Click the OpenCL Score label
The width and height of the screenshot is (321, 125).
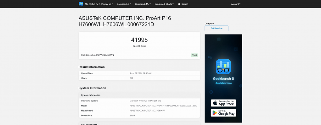[139, 46]
